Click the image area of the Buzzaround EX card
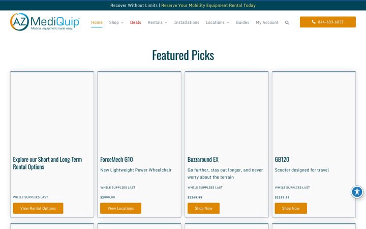 point(226,112)
